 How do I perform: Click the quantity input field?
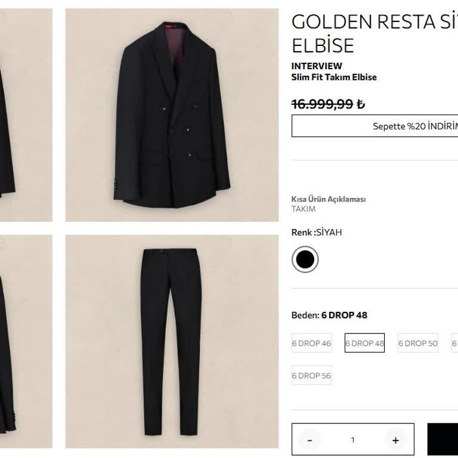click(x=352, y=440)
